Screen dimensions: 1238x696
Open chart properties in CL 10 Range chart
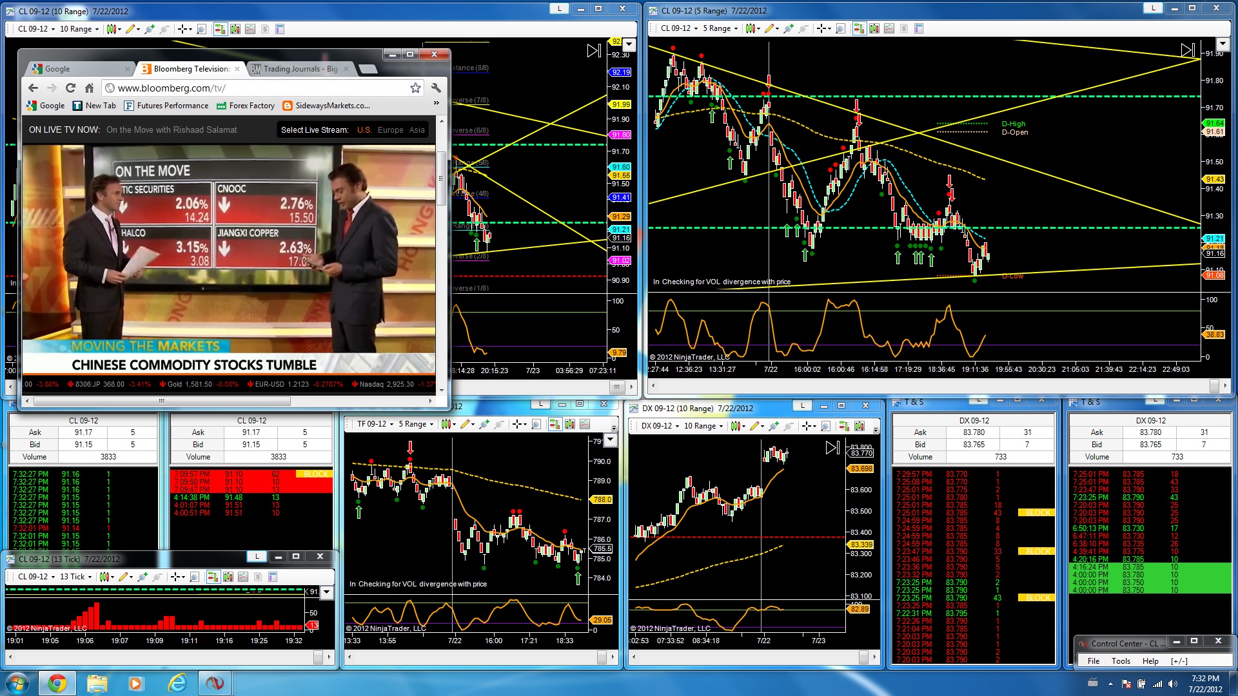(280, 29)
